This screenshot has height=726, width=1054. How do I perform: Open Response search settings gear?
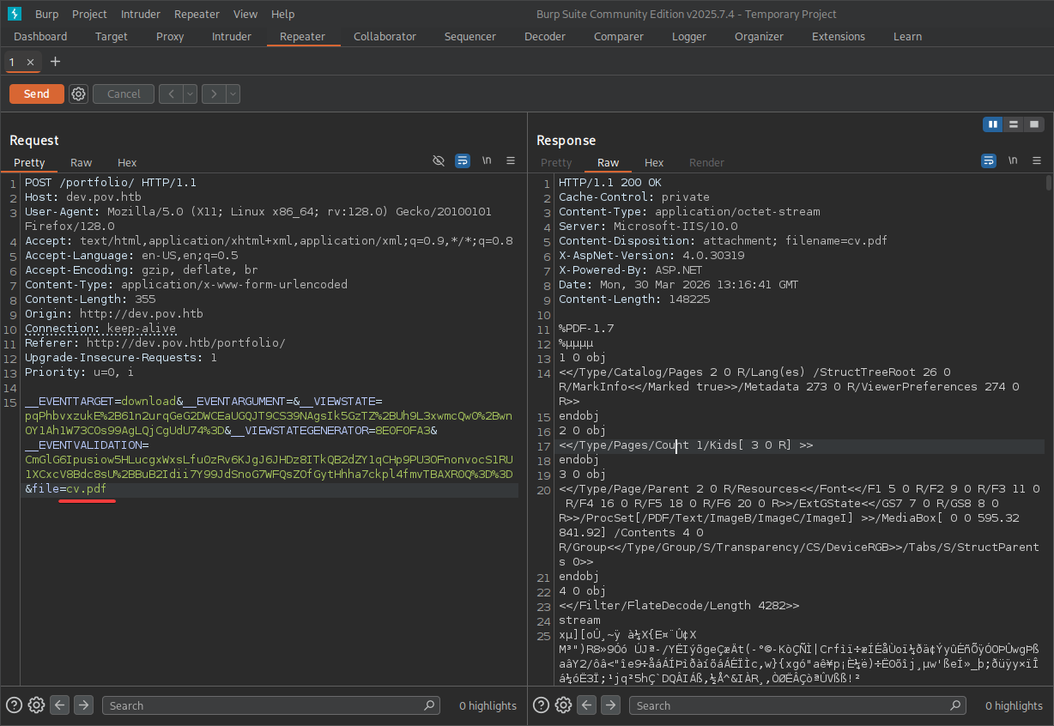[x=563, y=705]
